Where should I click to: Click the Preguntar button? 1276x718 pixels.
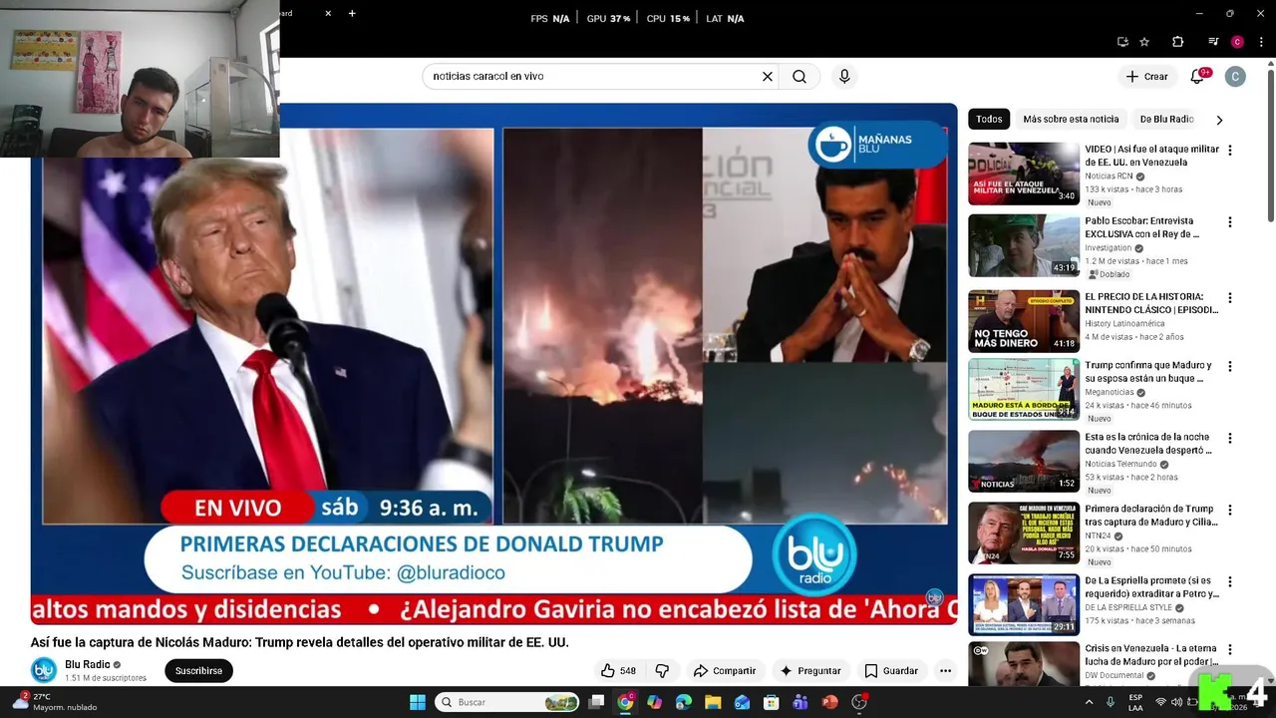(x=810, y=670)
